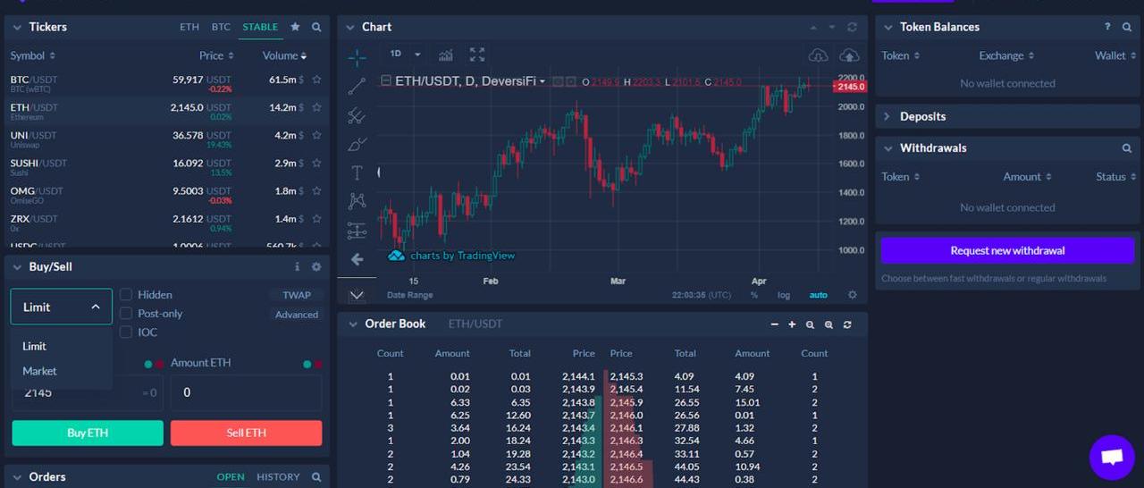Select the crosshair cursor tool in chart

(x=357, y=58)
